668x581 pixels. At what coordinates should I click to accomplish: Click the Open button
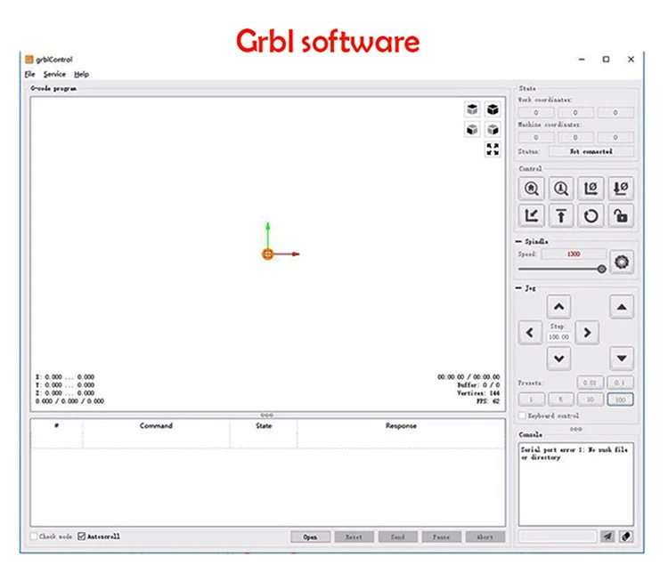[310, 537]
